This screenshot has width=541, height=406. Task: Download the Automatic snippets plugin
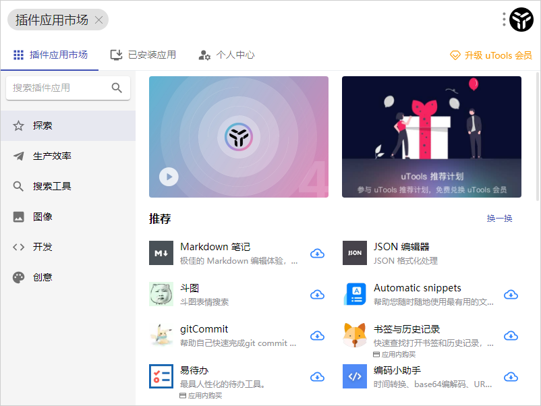pyautogui.click(x=511, y=295)
